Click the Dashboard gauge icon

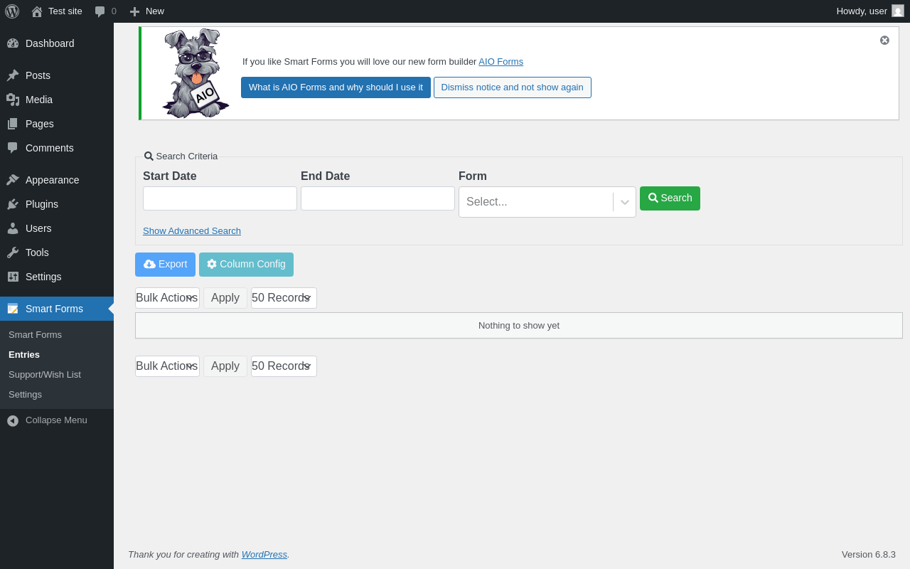[x=13, y=43]
